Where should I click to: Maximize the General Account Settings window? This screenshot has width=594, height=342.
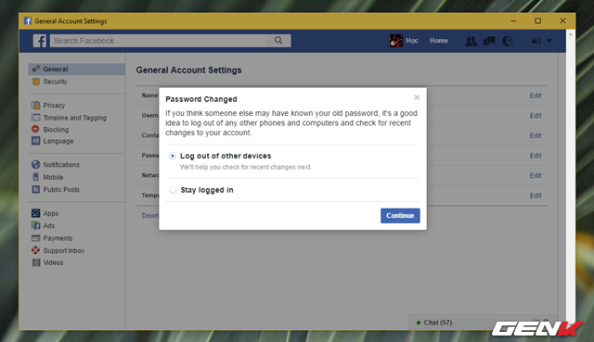click(538, 20)
